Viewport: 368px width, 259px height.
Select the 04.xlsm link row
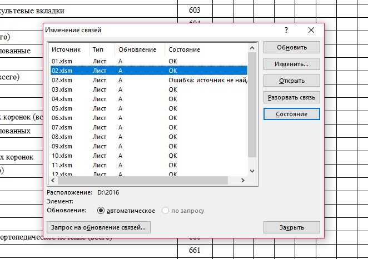tap(149, 99)
